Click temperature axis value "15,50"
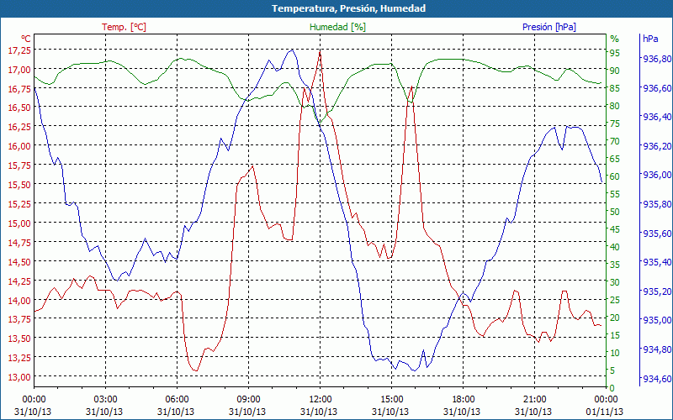This screenshot has height=420, width=673. (x=19, y=185)
